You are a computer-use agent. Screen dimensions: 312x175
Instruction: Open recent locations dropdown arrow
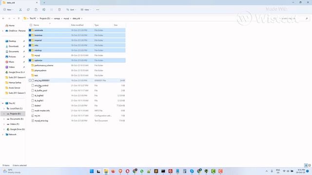[x=14, y=18]
